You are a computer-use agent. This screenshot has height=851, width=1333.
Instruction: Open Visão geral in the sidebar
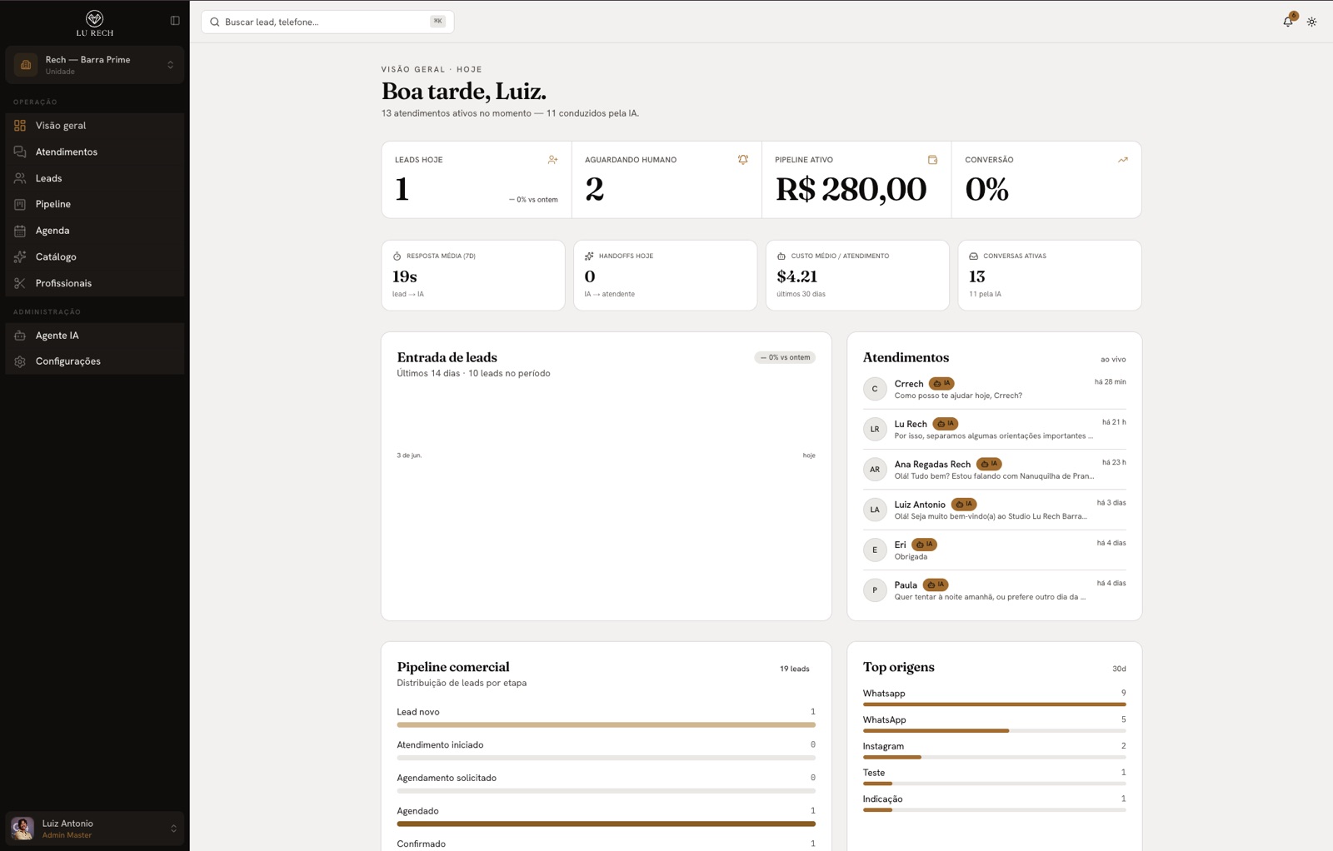pos(95,126)
